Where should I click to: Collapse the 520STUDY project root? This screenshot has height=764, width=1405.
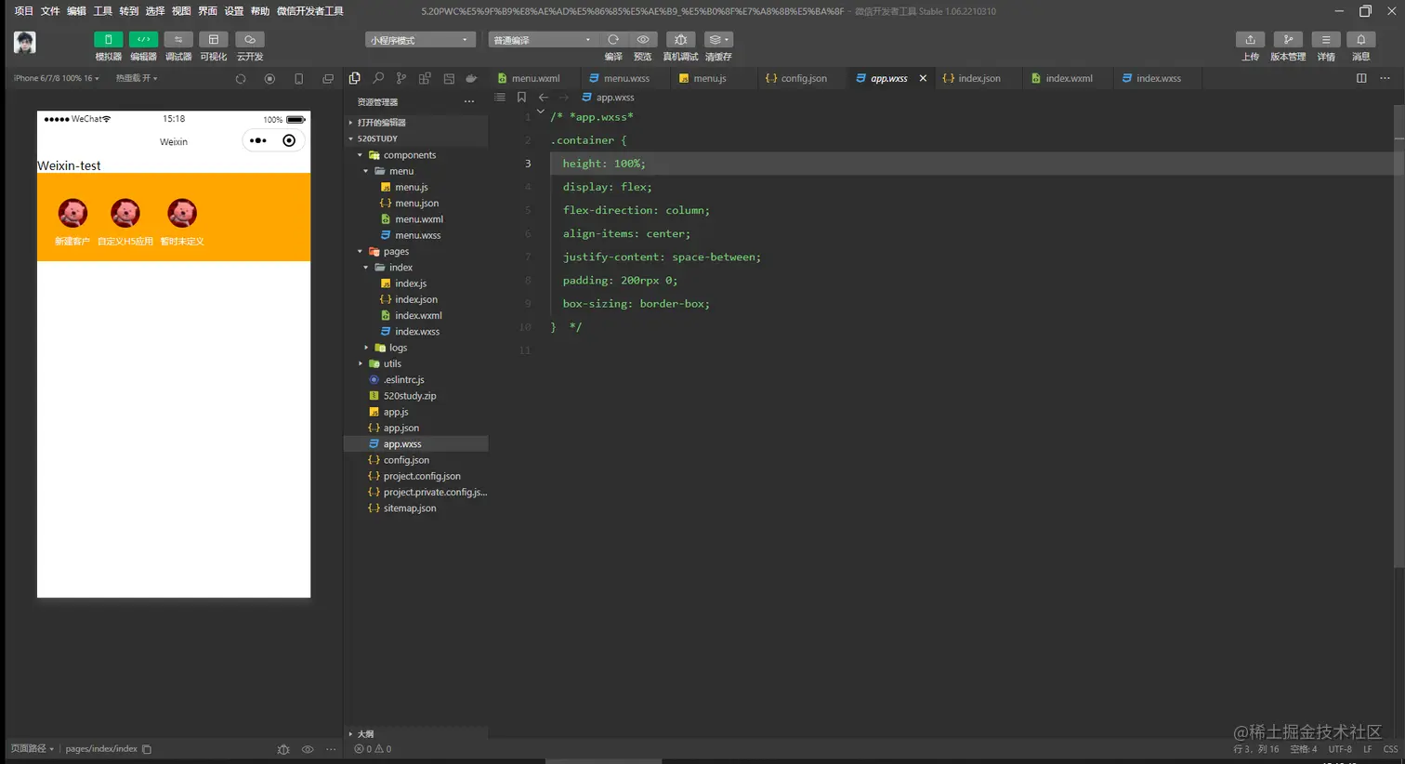click(x=416, y=138)
